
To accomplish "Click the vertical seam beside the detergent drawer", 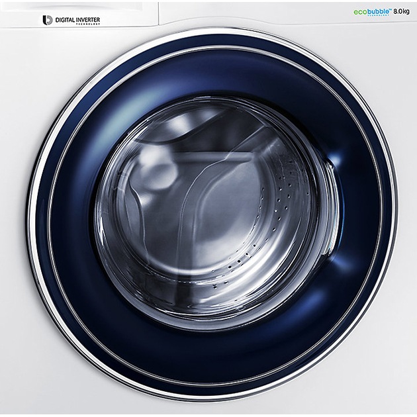I will pos(159,10).
